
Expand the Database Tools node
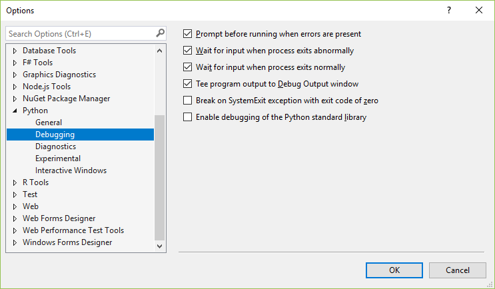[x=15, y=51]
